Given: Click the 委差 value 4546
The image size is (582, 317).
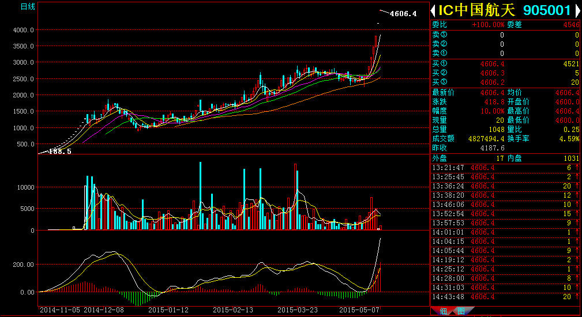Looking at the screenshot, I should click(x=571, y=25).
